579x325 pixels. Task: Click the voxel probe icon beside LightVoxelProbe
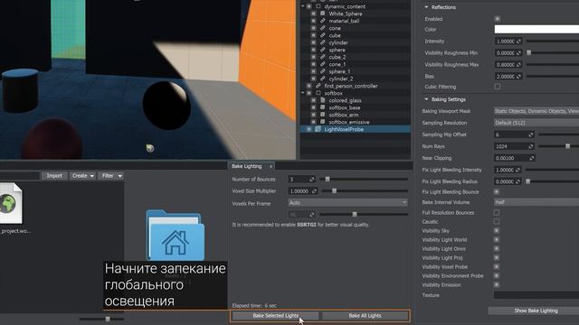click(318, 129)
